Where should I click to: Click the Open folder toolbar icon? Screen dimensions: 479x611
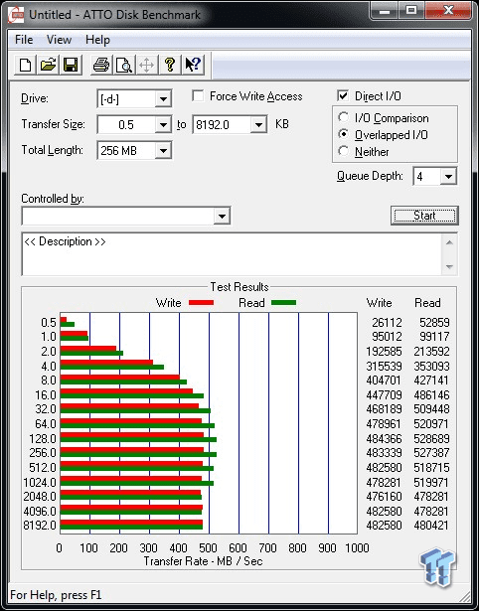coord(48,66)
